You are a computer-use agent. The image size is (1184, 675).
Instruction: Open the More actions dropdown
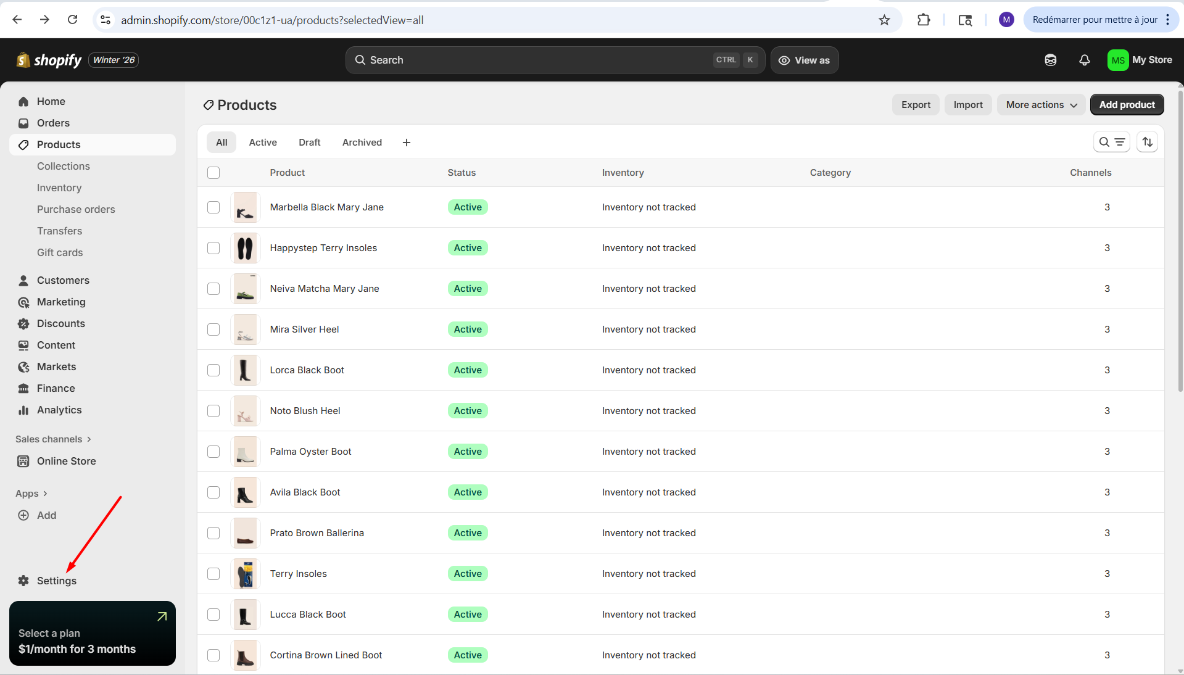[1041, 105]
